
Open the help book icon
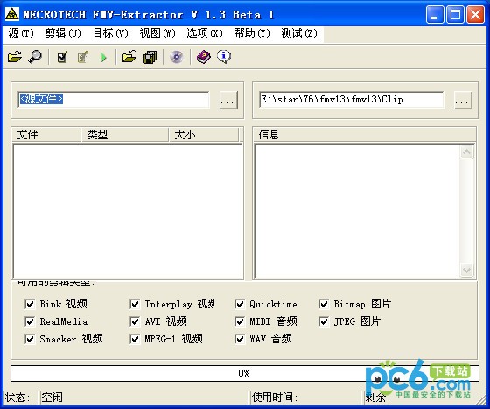204,57
